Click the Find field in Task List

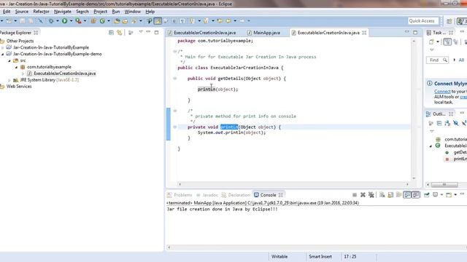click(x=437, y=60)
